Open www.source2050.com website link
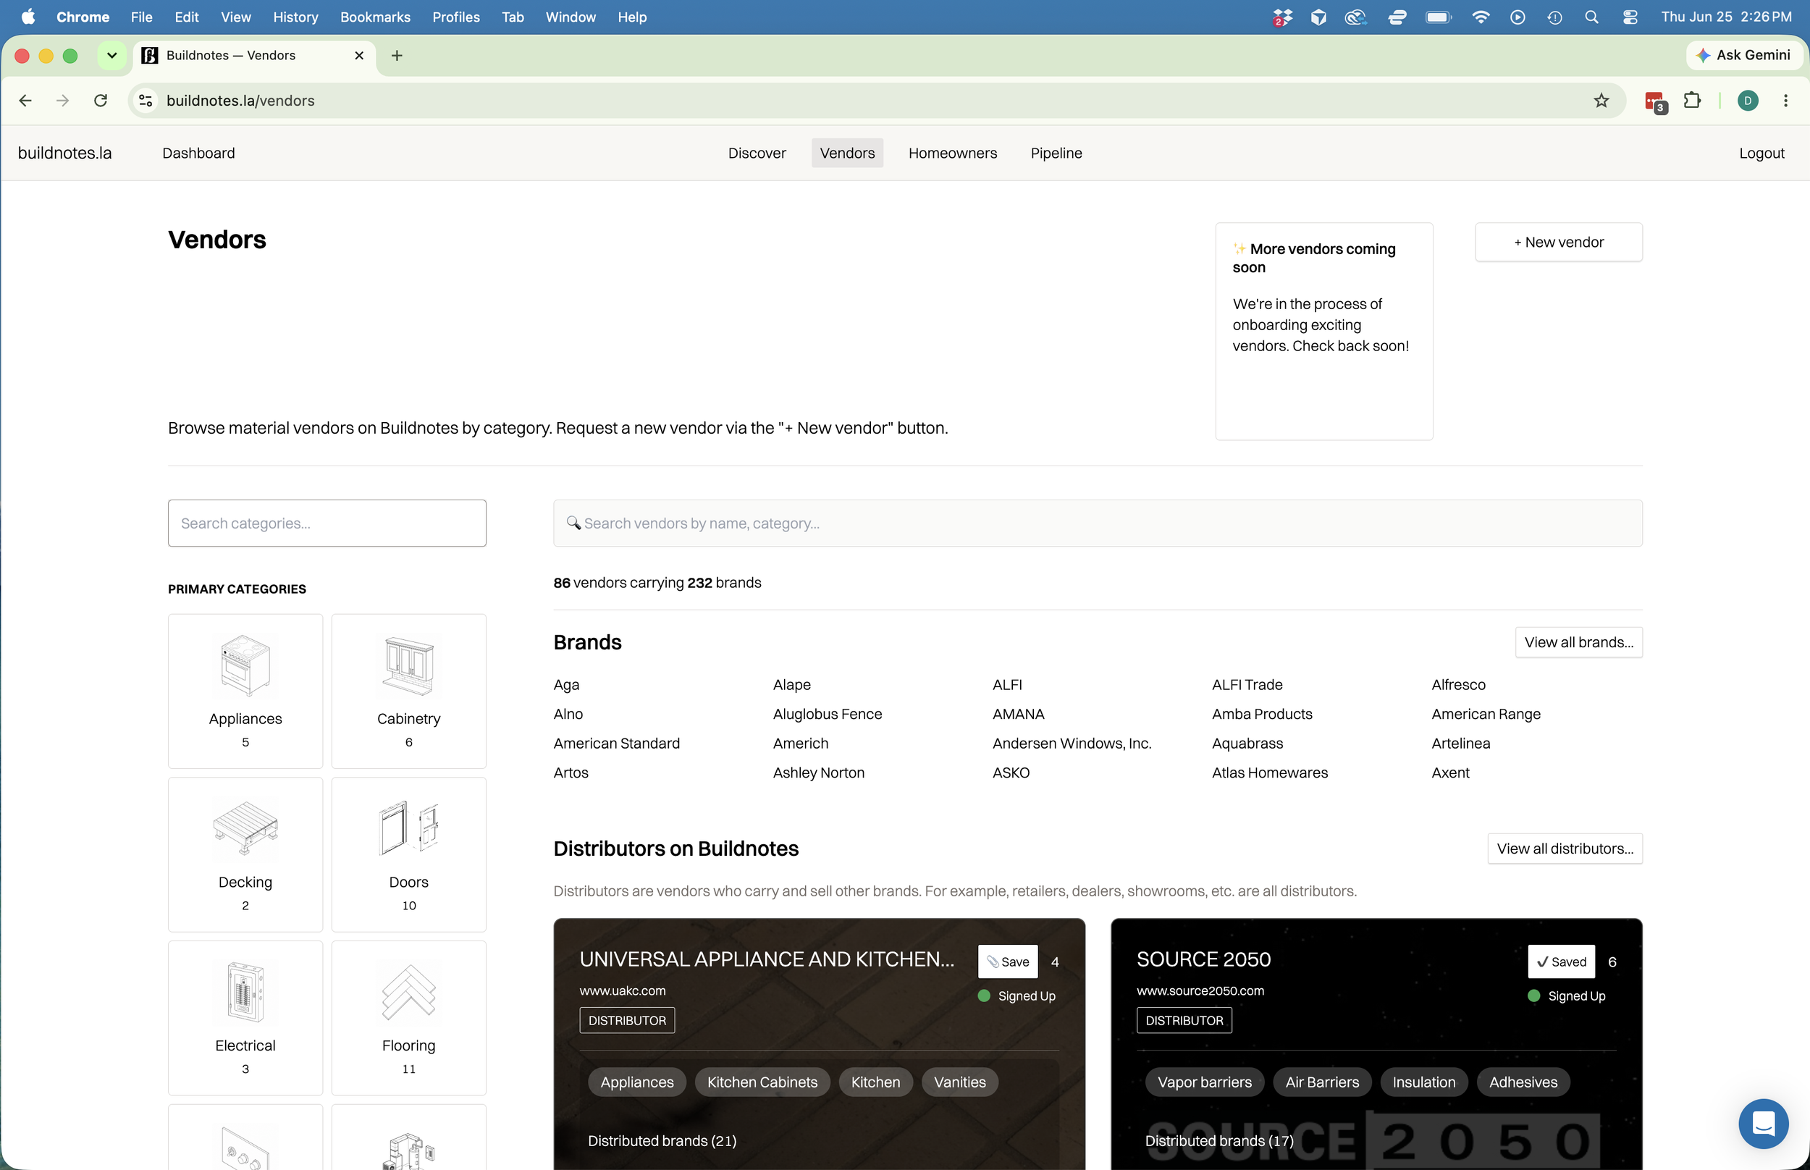 [x=1200, y=990]
